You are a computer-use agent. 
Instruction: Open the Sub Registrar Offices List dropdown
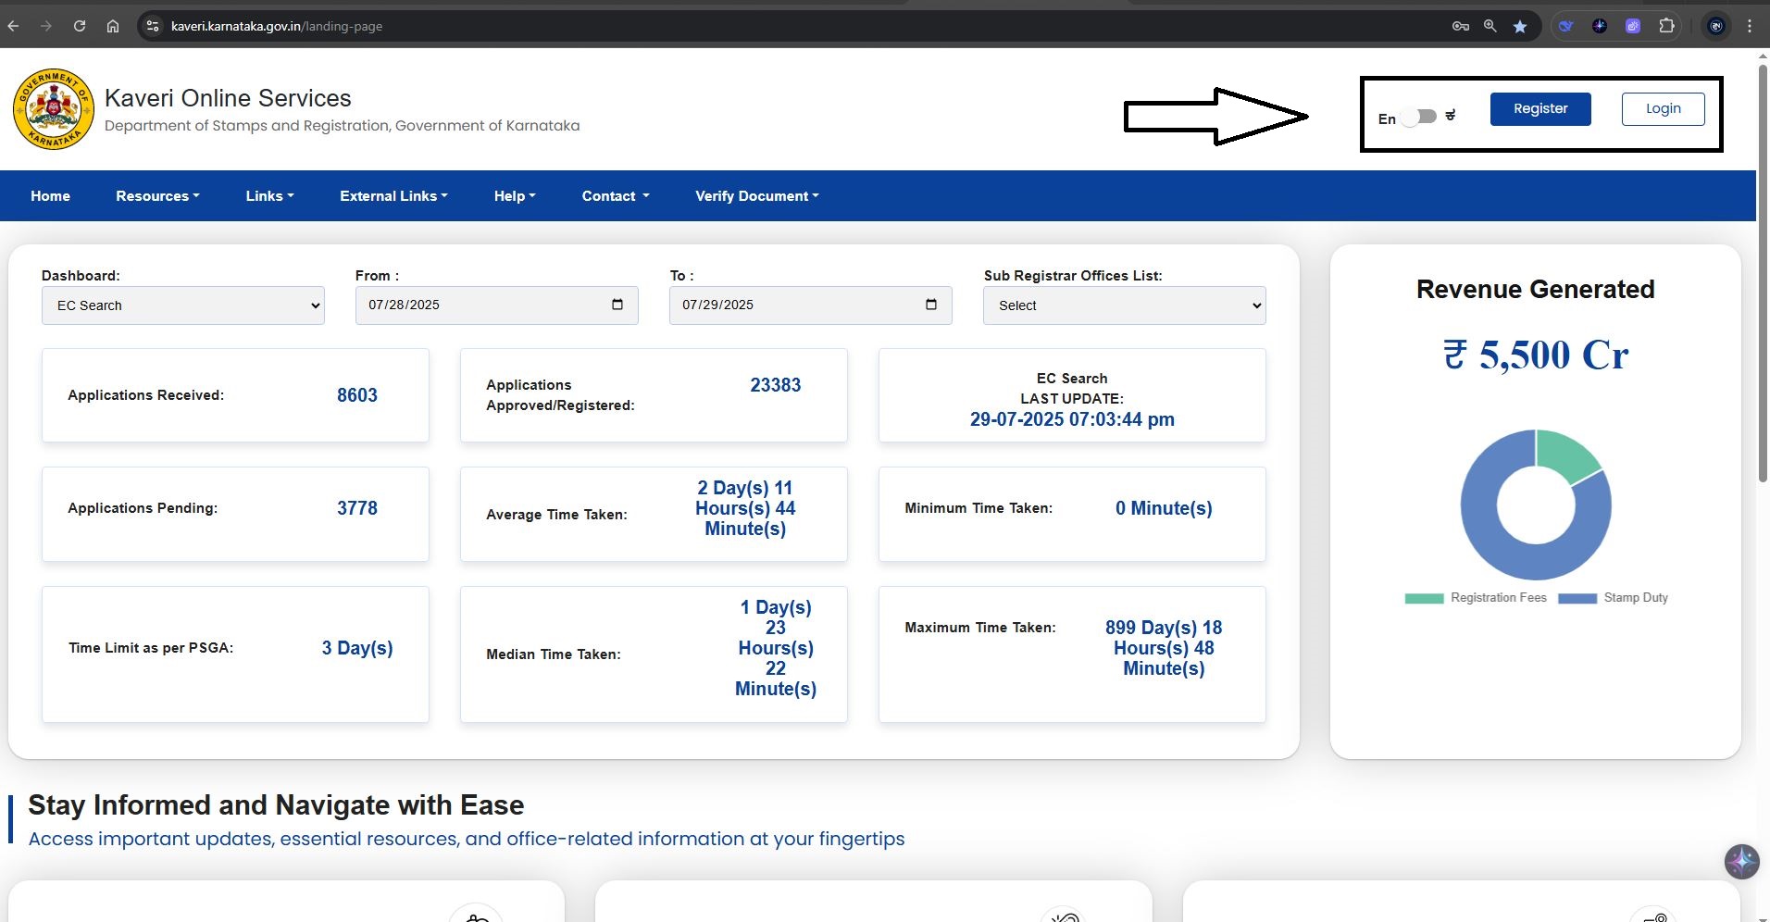click(x=1124, y=305)
